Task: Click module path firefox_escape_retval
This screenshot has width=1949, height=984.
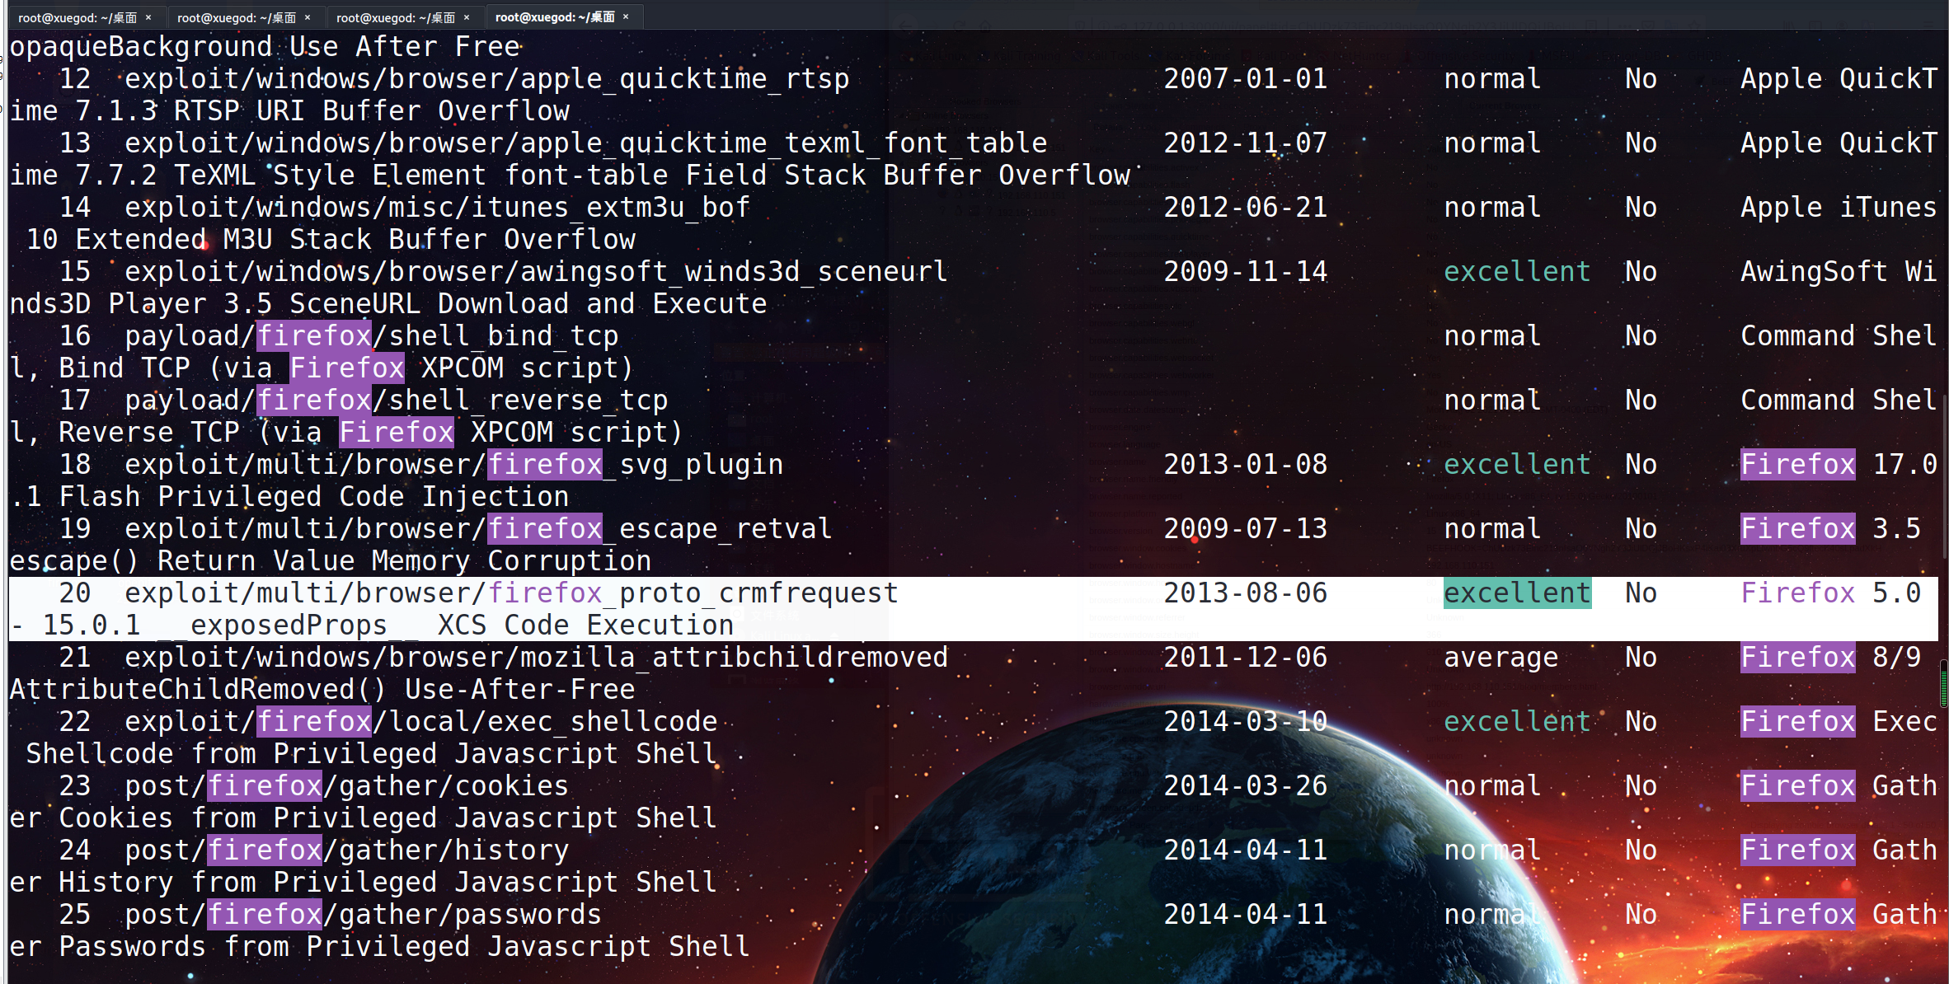Action: [478, 529]
